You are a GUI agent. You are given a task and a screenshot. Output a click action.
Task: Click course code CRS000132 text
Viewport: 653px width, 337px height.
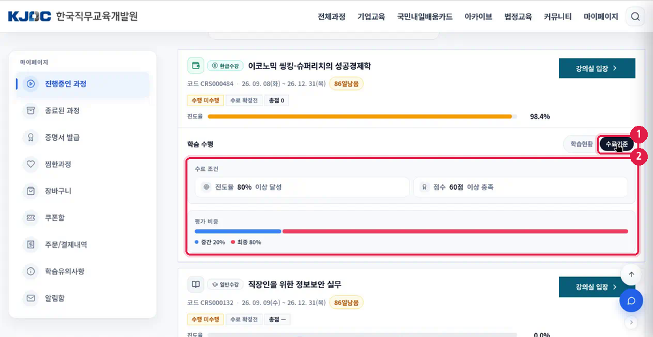pyautogui.click(x=218, y=302)
